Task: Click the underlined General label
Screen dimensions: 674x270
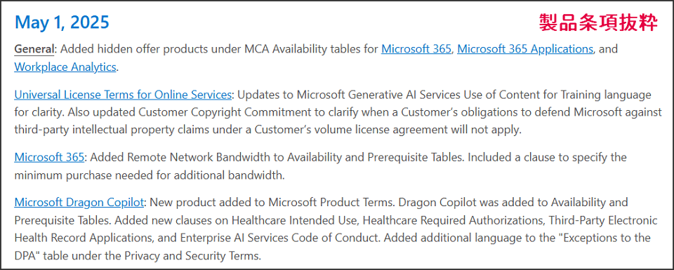Action: tap(34, 49)
